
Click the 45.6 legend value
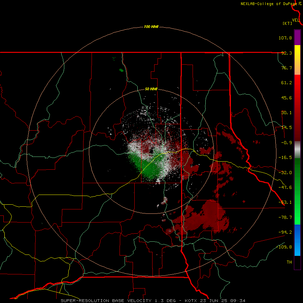point(287,98)
